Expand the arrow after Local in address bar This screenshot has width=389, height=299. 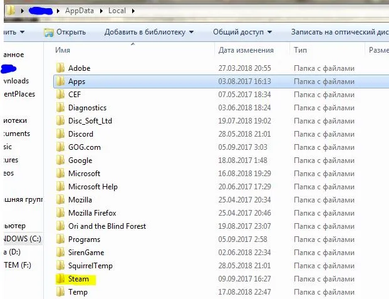coord(133,11)
